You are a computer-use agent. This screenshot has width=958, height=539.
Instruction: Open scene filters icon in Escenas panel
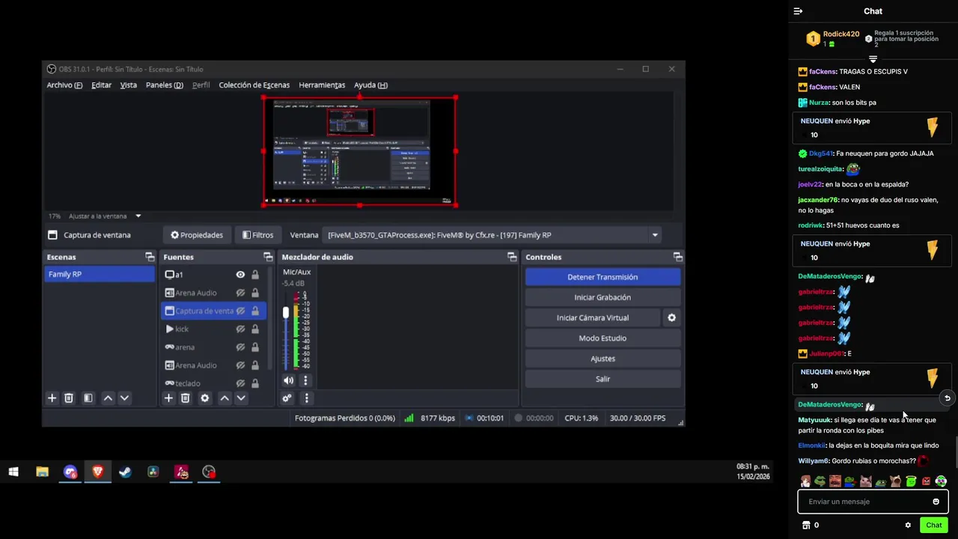pyautogui.click(x=88, y=398)
